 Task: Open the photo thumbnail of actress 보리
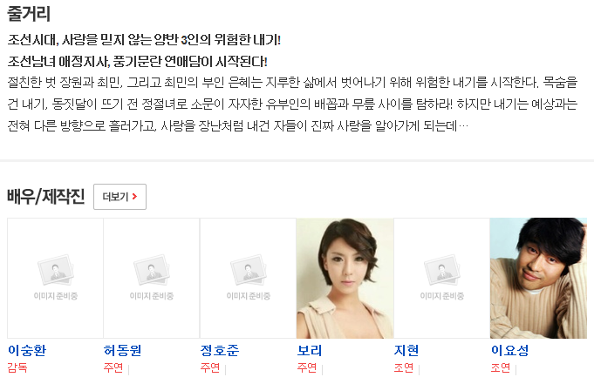click(345, 278)
